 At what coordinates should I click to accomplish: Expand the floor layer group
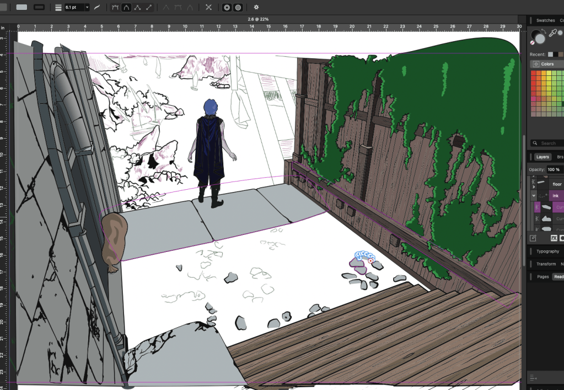[534, 186]
